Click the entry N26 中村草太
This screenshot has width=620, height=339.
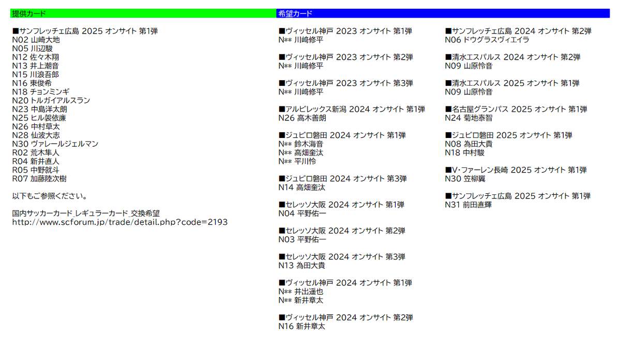click(x=36, y=127)
